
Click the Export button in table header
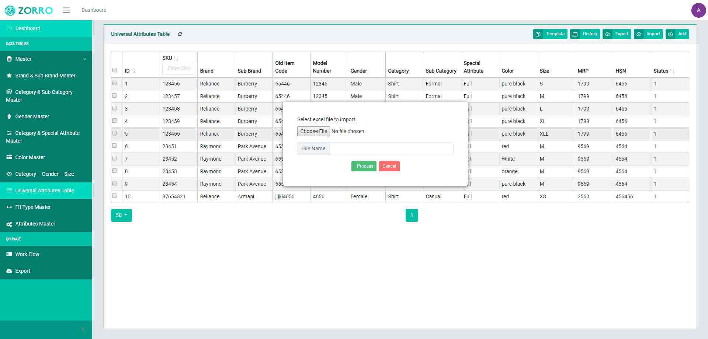(x=617, y=34)
